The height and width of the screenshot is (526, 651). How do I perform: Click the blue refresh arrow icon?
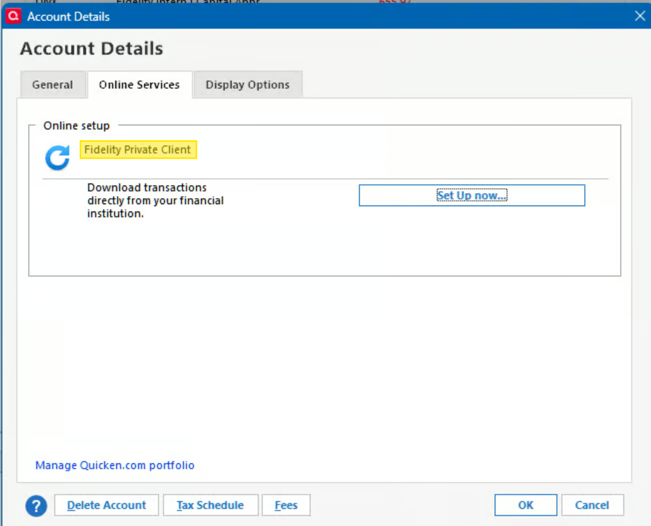[57, 158]
